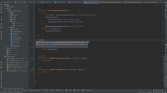Image resolution: width=167 pixels, height=93 pixels.
Task: Open the Services tool window
Action: 76,90
